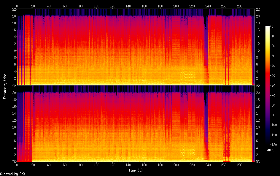Click the white top of the color bar
Image resolution: width=280 pixels, height=176 pixels.
tap(268, 27)
